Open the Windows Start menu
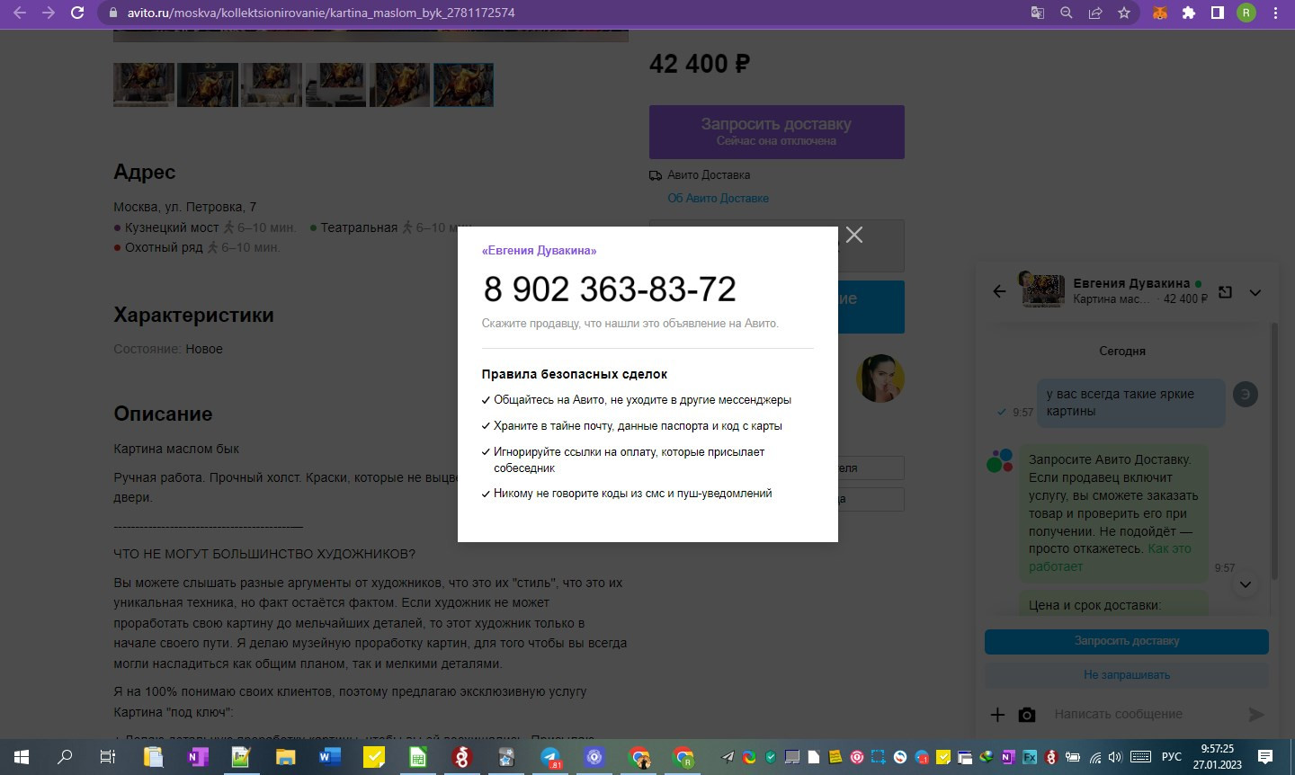 tap(22, 757)
